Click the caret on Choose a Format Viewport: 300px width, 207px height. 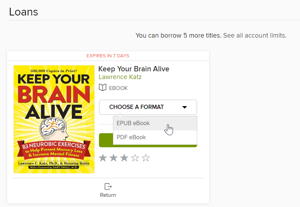point(185,107)
